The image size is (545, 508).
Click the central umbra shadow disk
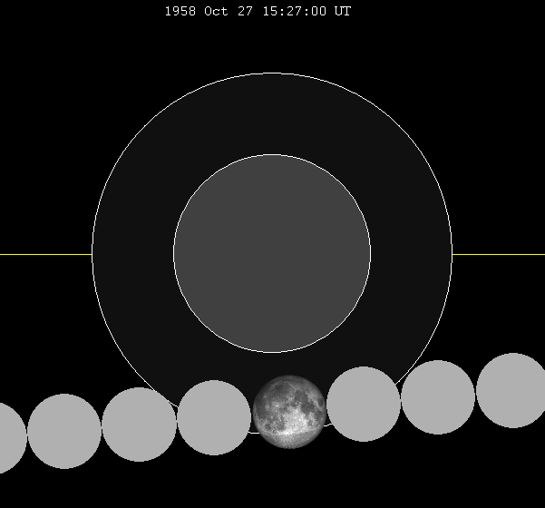point(272,253)
